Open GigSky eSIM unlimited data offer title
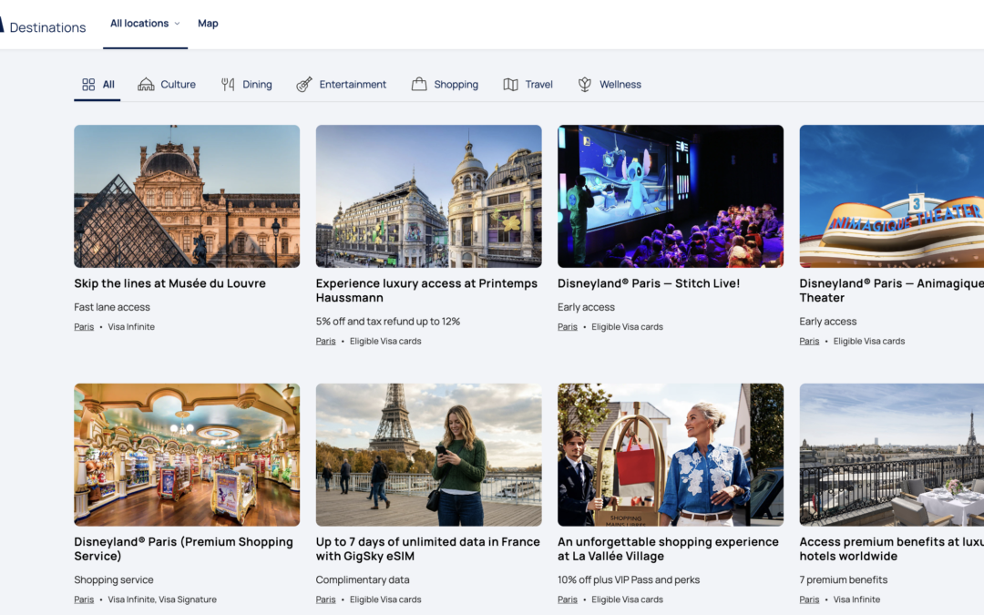This screenshot has width=984, height=615. coord(428,549)
